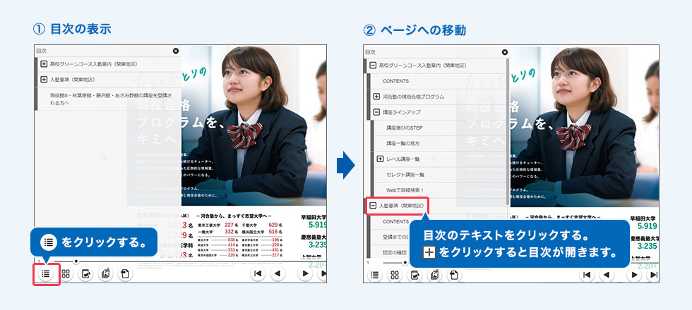Screen dimensions: 692x310
Task: Expand the レベル講座一覧 entry
Action: (380, 159)
